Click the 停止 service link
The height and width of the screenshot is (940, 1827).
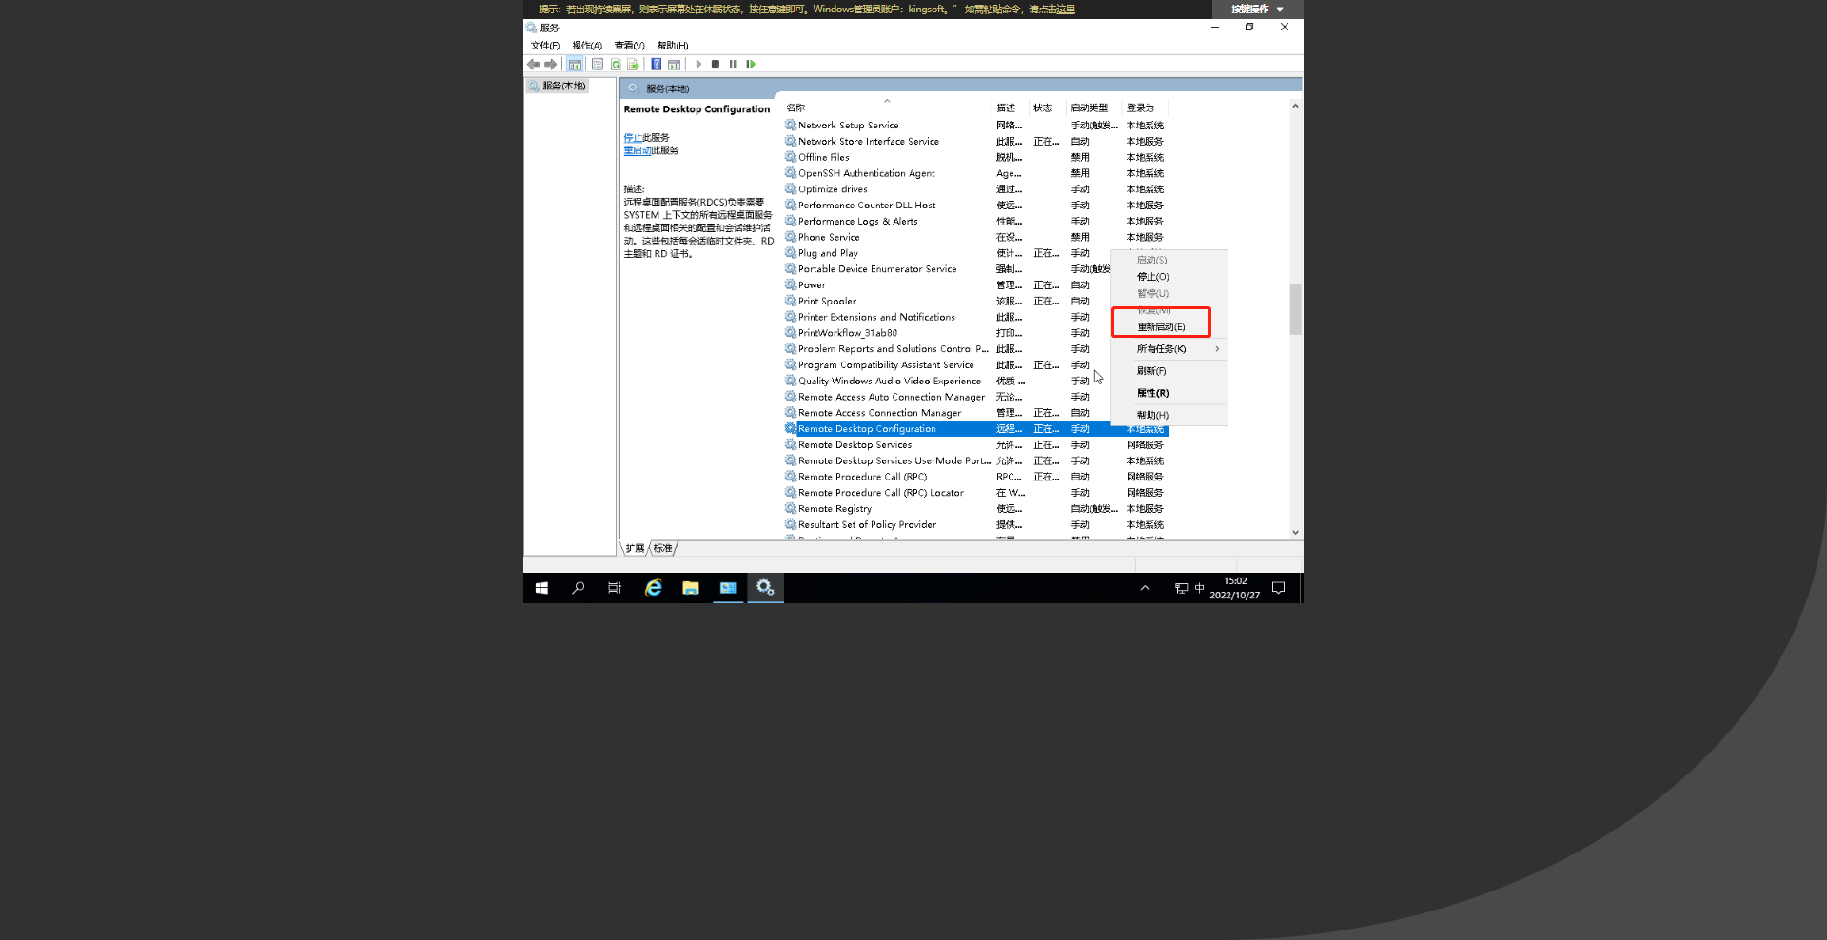pos(632,138)
